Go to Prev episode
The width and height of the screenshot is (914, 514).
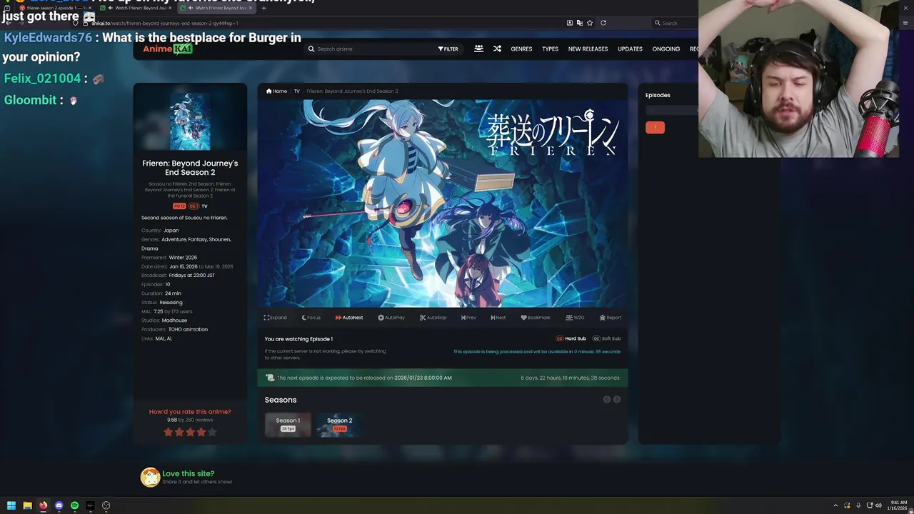click(468, 318)
